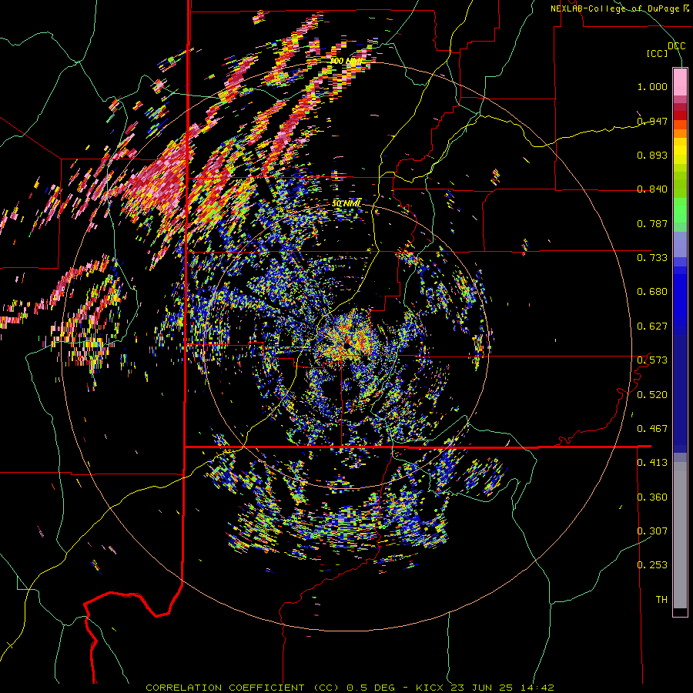
Task: Click the radar site at center of rings
Action: 347,344
